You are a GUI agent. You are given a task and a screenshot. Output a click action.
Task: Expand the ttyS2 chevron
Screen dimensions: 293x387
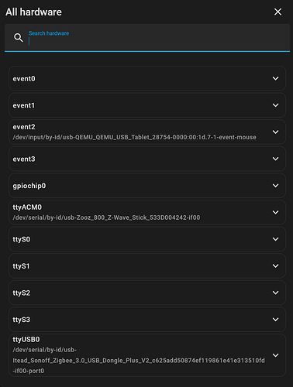pyautogui.click(x=276, y=293)
